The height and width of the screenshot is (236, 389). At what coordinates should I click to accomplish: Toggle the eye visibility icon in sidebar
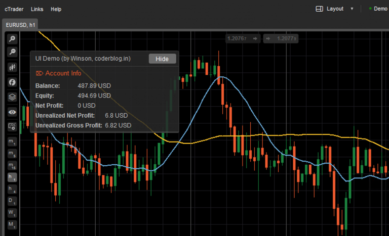click(12, 112)
